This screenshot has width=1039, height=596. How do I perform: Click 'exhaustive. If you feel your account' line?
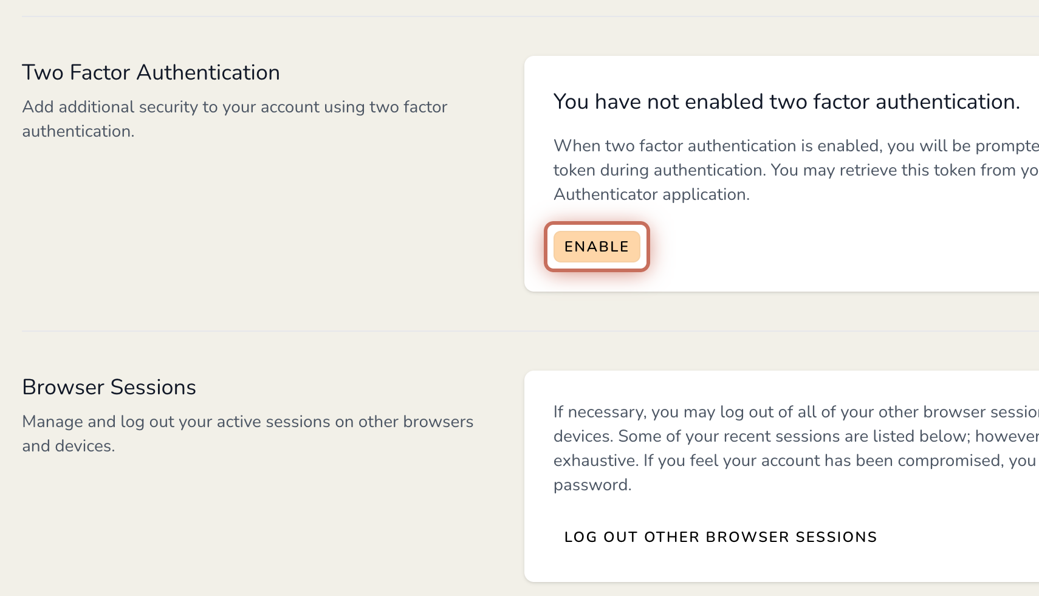click(790, 461)
